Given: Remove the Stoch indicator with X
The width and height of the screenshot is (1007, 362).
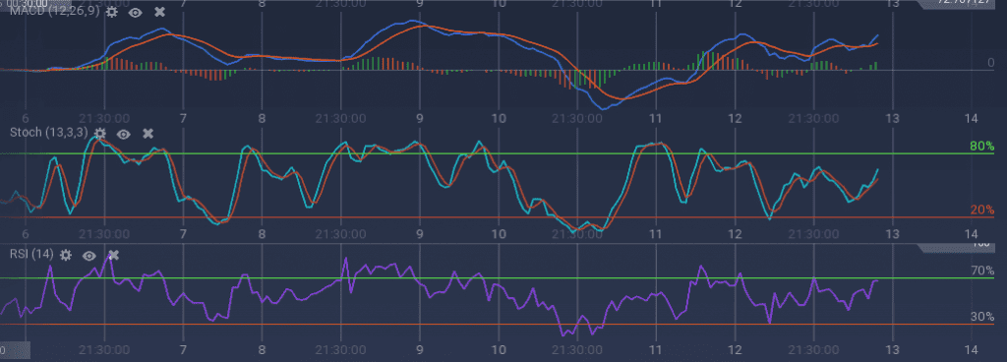Looking at the screenshot, I should pyautogui.click(x=148, y=134).
